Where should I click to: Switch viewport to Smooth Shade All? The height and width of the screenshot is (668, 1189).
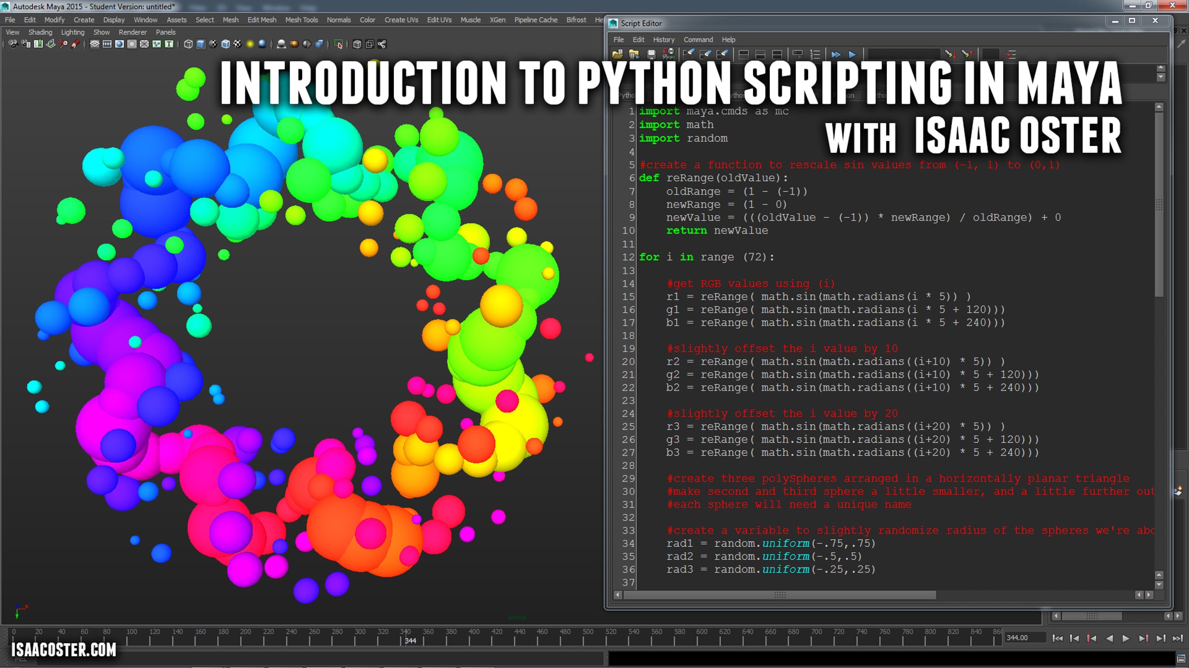tap(201, 45)
